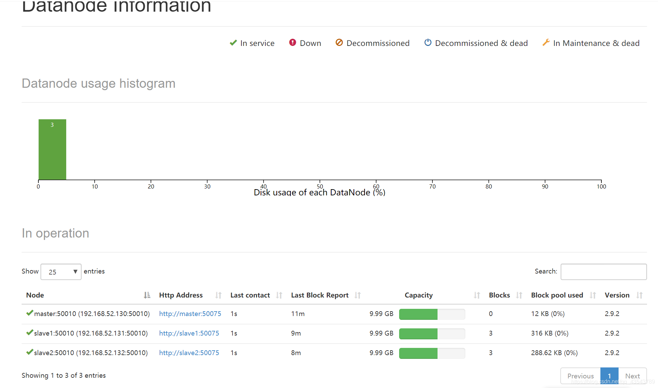The height and width of the screenshot is (388, 658).
Task: Click the Blocks column header
Action: [x=499, y=295]
